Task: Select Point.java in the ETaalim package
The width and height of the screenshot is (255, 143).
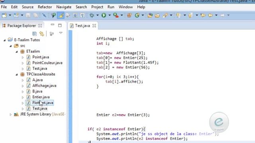Action: click(41, 57)
